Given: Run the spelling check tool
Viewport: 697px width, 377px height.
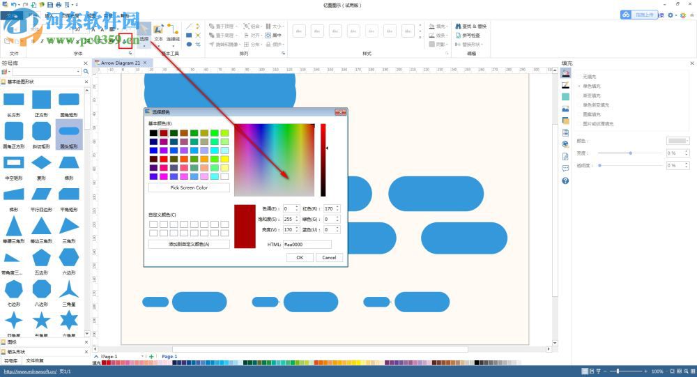Looking at the screenshot, I should click(x=468, y=35).
